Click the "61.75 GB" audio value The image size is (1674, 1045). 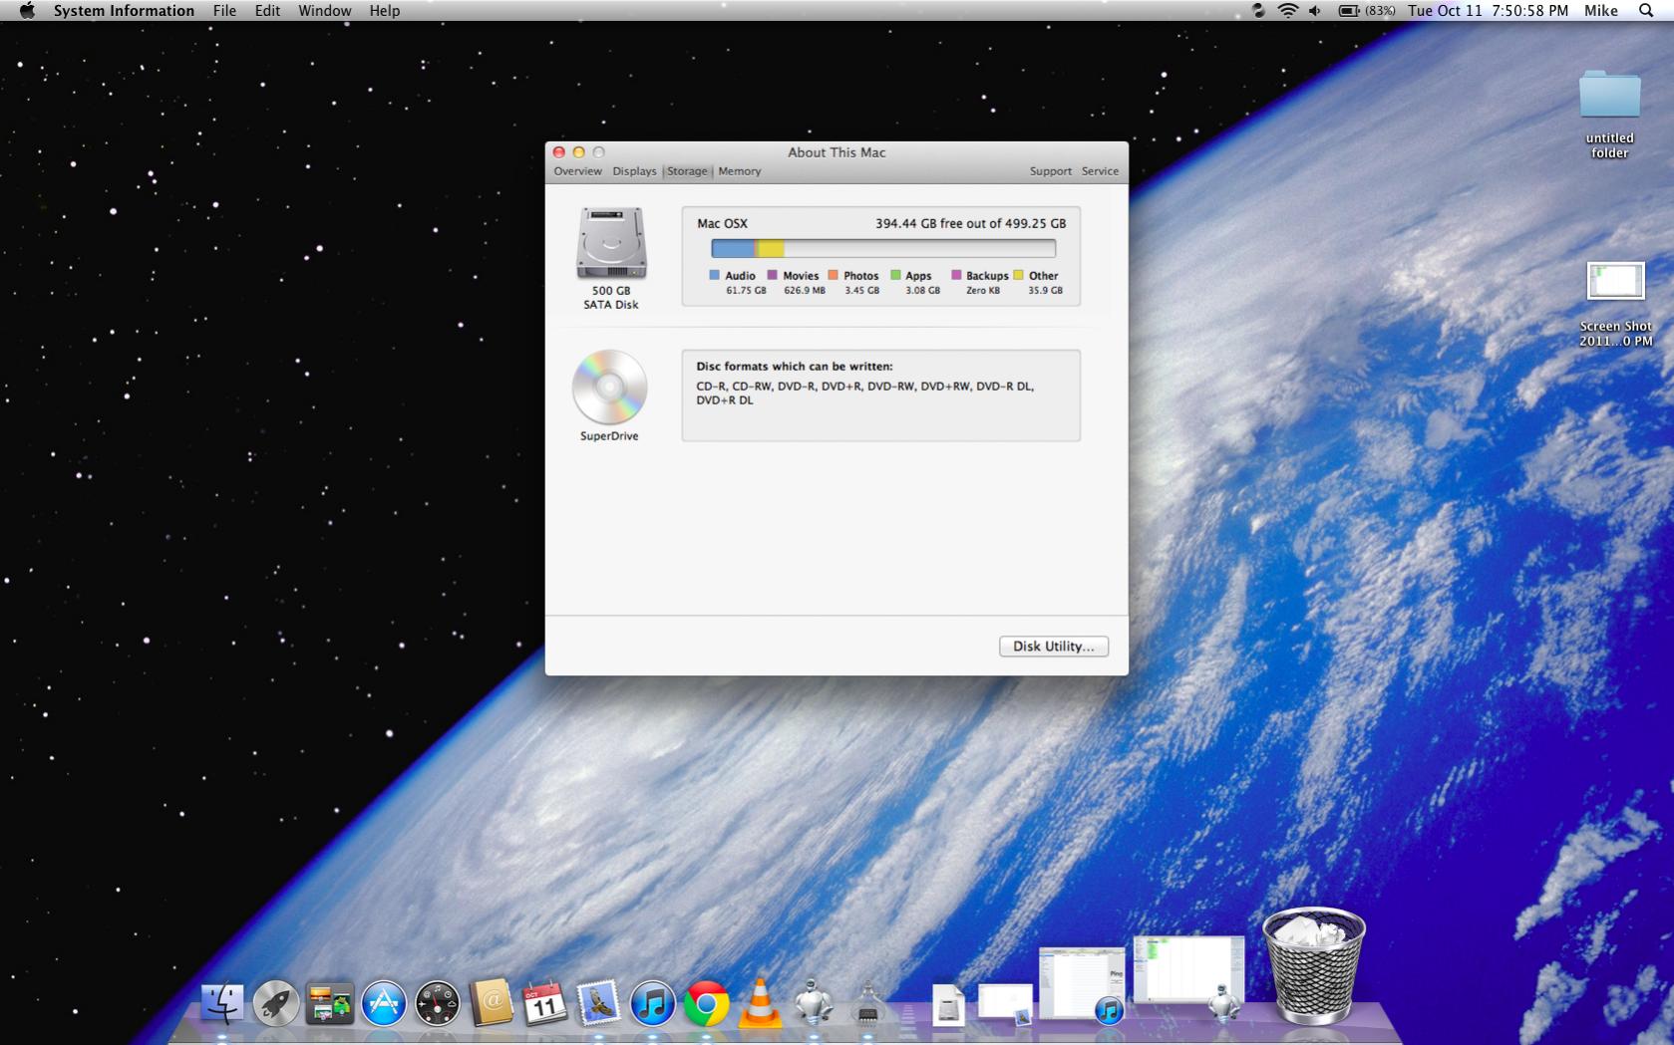point(746,291)
